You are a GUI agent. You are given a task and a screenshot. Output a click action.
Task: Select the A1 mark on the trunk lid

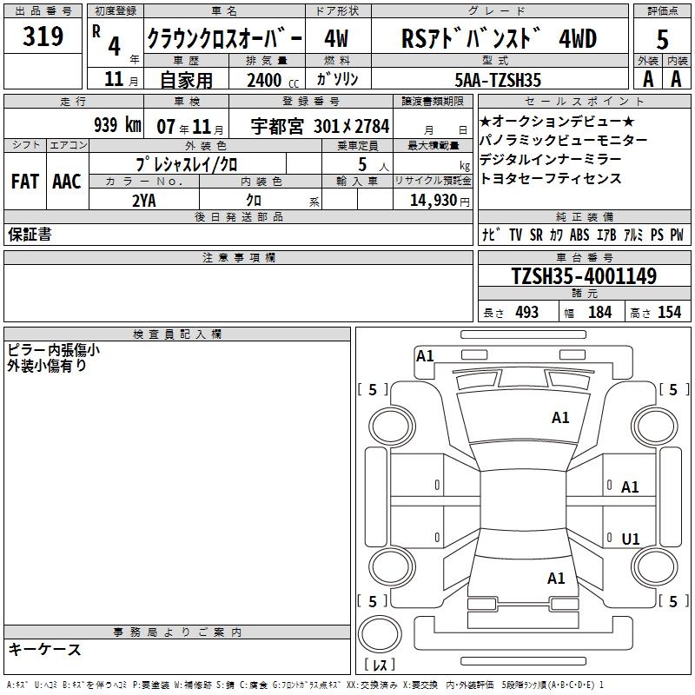click(x=556, y=579)
